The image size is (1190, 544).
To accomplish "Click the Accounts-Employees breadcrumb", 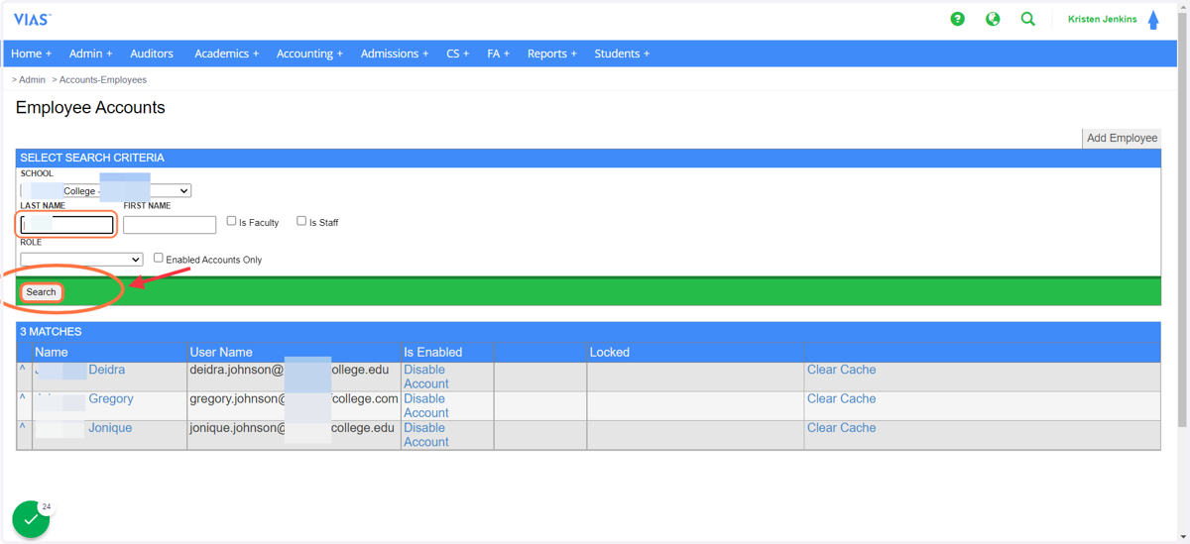I will [x=103, y=79].
